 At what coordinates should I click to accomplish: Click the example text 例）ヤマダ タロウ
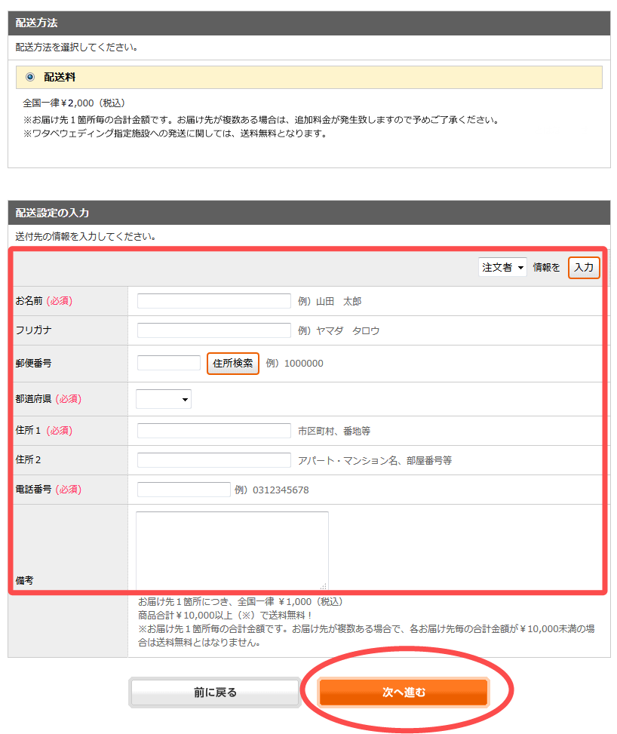(x=339, y=331)
